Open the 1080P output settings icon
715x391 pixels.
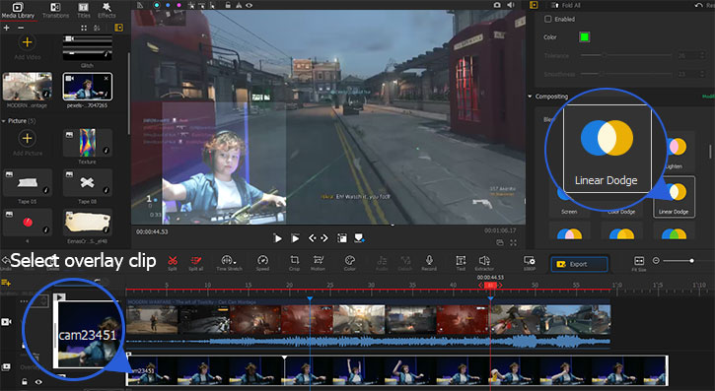pos(529,262)
